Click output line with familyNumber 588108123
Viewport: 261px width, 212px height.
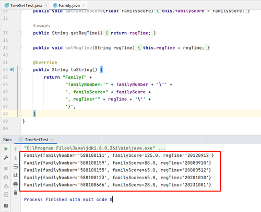tap(117, 178)
